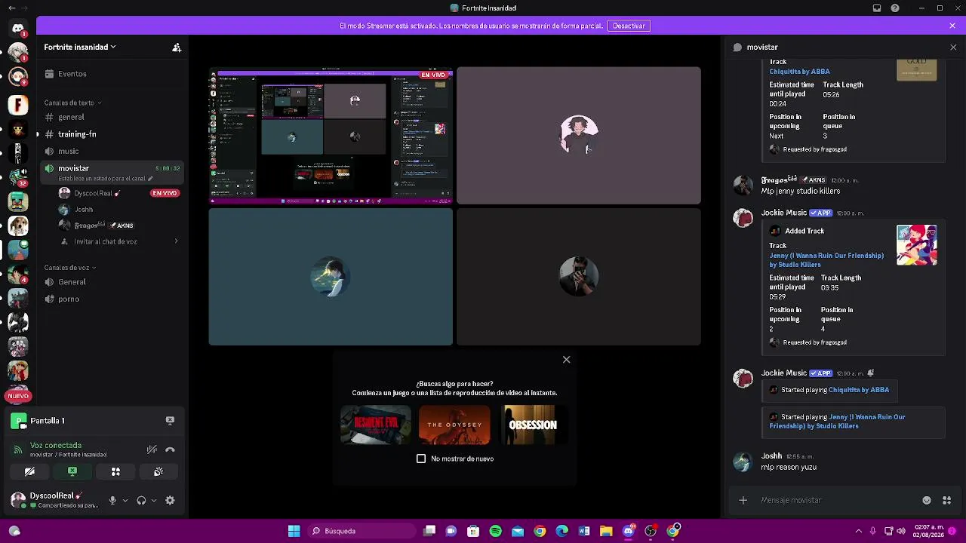The image size is (966, 543).
Task: Click the Windows Start button
Action: coord(294,531)
